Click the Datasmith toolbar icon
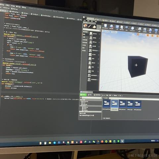Image resolution: width=159 pixels, height=159 pixels. [x=132, y=28]
